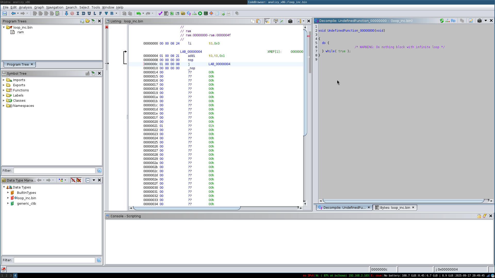The width and height of the screenshot is (495, 278).
Task: Clear the console with the broom icon
Action: click(x=485, y=216)
